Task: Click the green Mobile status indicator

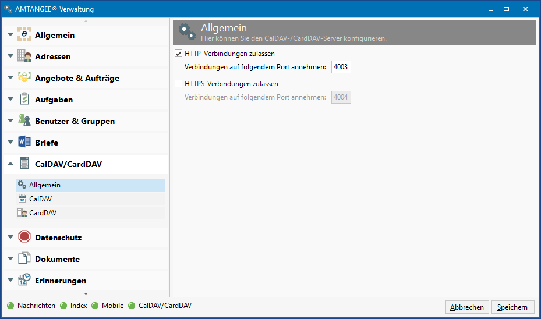Action: tap(95, 306)
